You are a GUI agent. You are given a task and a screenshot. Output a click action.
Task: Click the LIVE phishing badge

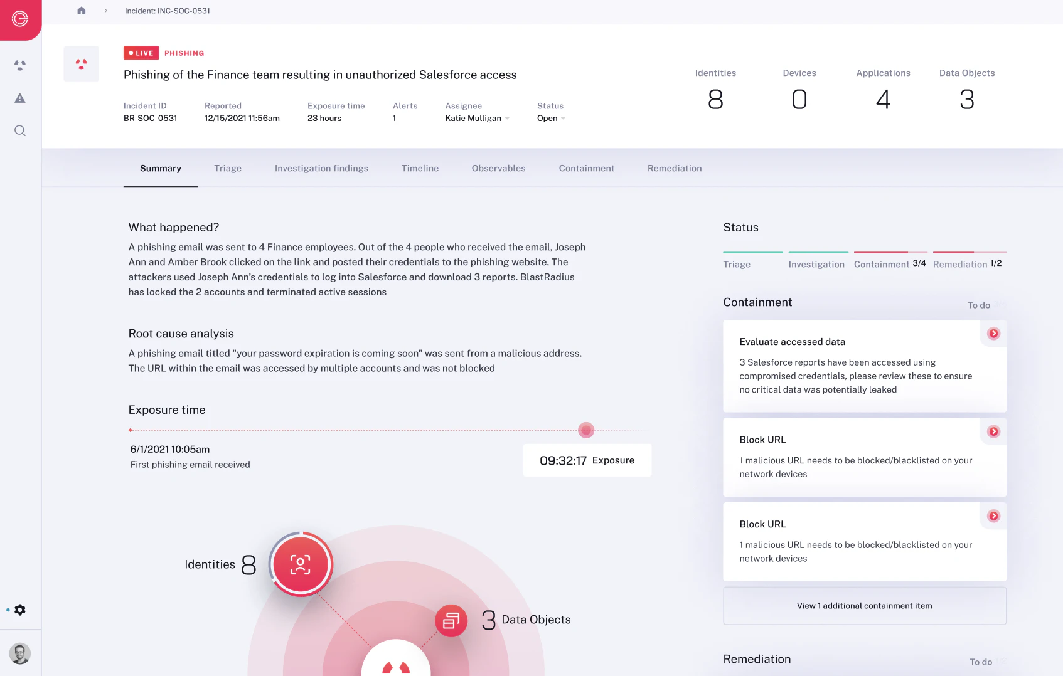pos(141,53)
